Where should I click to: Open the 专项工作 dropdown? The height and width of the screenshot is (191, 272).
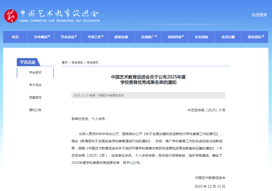coord(94,37)
